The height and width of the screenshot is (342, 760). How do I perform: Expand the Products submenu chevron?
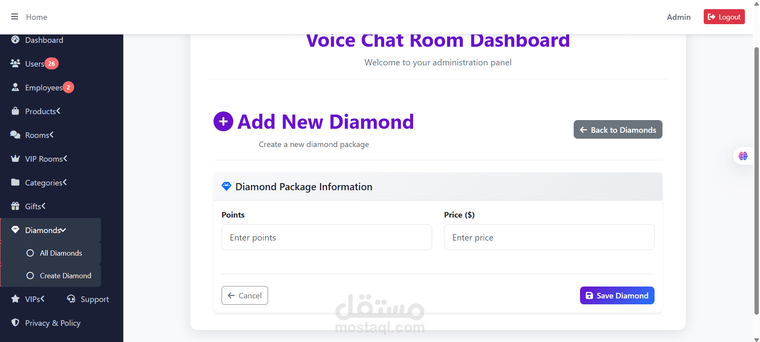(x=58, y=111)
